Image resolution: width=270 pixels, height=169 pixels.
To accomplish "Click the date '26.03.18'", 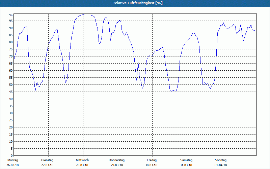I will tap(12, 165).
